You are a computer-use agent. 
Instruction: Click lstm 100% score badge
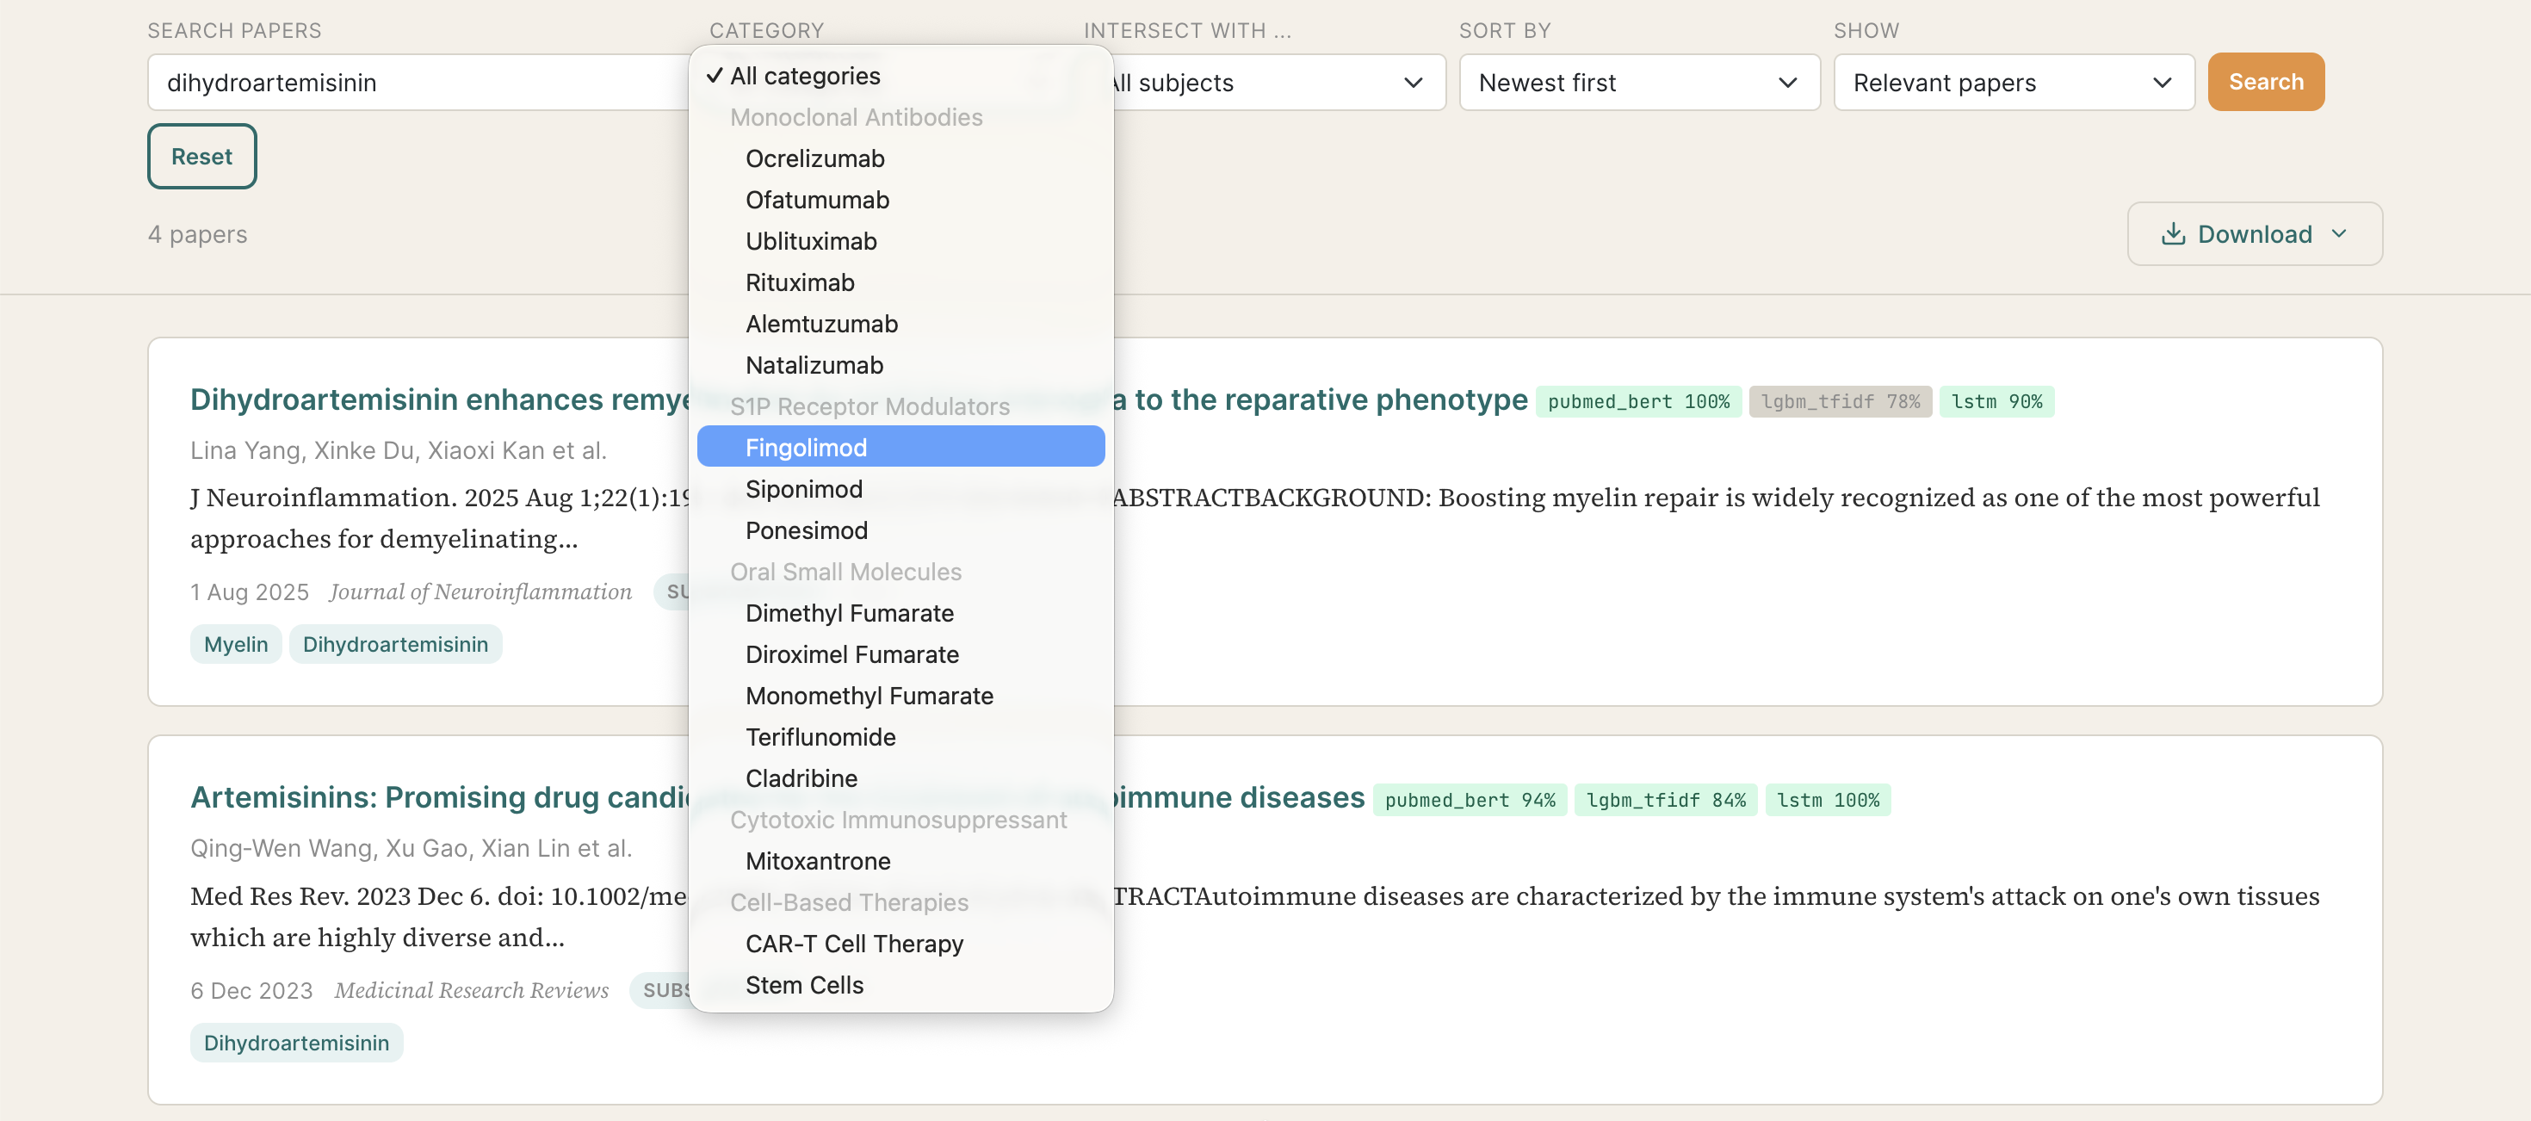(1828, 800)
